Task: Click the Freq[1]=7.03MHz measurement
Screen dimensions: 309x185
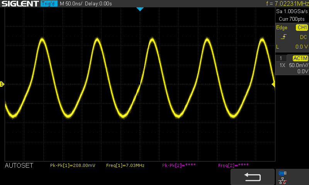Action: point(125,165)
